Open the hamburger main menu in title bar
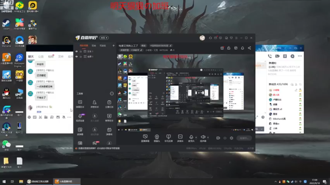The image size is (330, 185). [236, 38]
